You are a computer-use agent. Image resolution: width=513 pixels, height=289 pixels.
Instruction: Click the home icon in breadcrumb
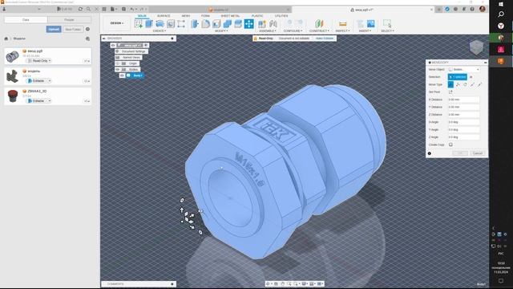(6, 39)
